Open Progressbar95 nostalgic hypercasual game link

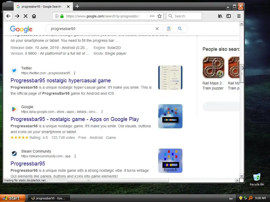(61, 80)
